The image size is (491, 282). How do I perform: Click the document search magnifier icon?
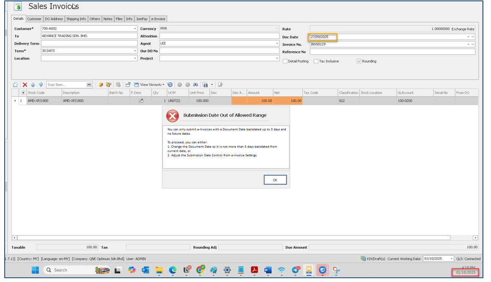(x=220, y=85)
